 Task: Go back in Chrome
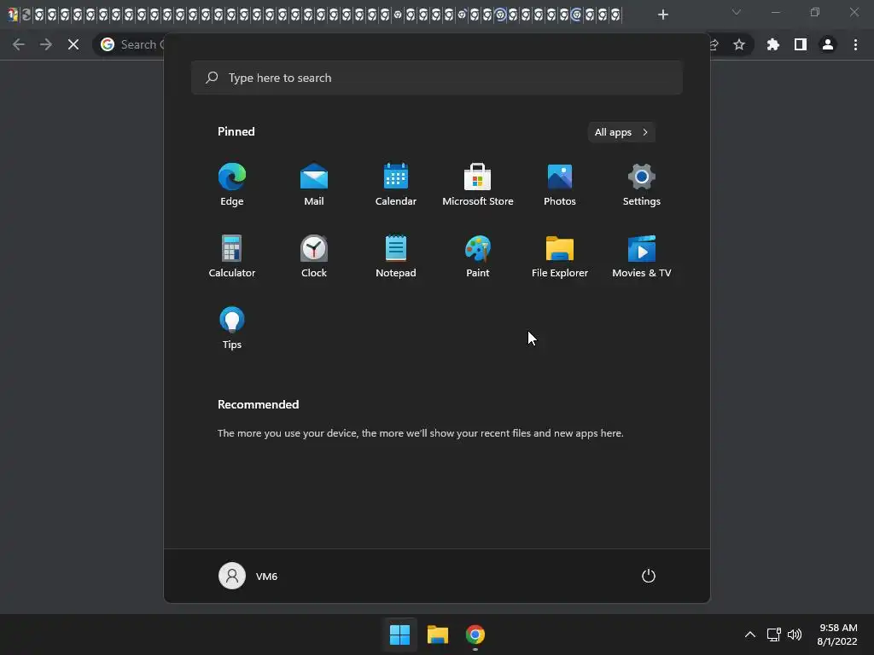pyautogui.click(x=19, y=44)
